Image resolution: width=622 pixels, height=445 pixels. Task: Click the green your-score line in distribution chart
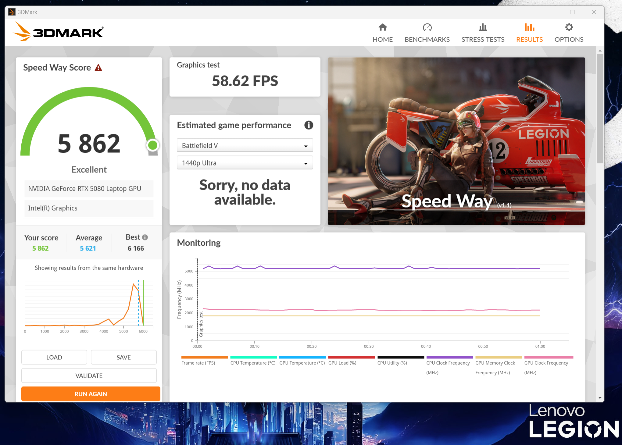click(143, 302)
